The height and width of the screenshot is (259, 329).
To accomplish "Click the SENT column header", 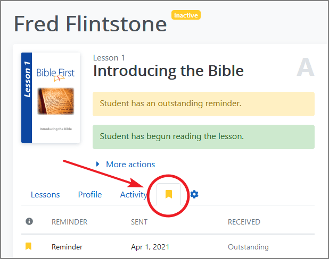I will click(140, 222).
